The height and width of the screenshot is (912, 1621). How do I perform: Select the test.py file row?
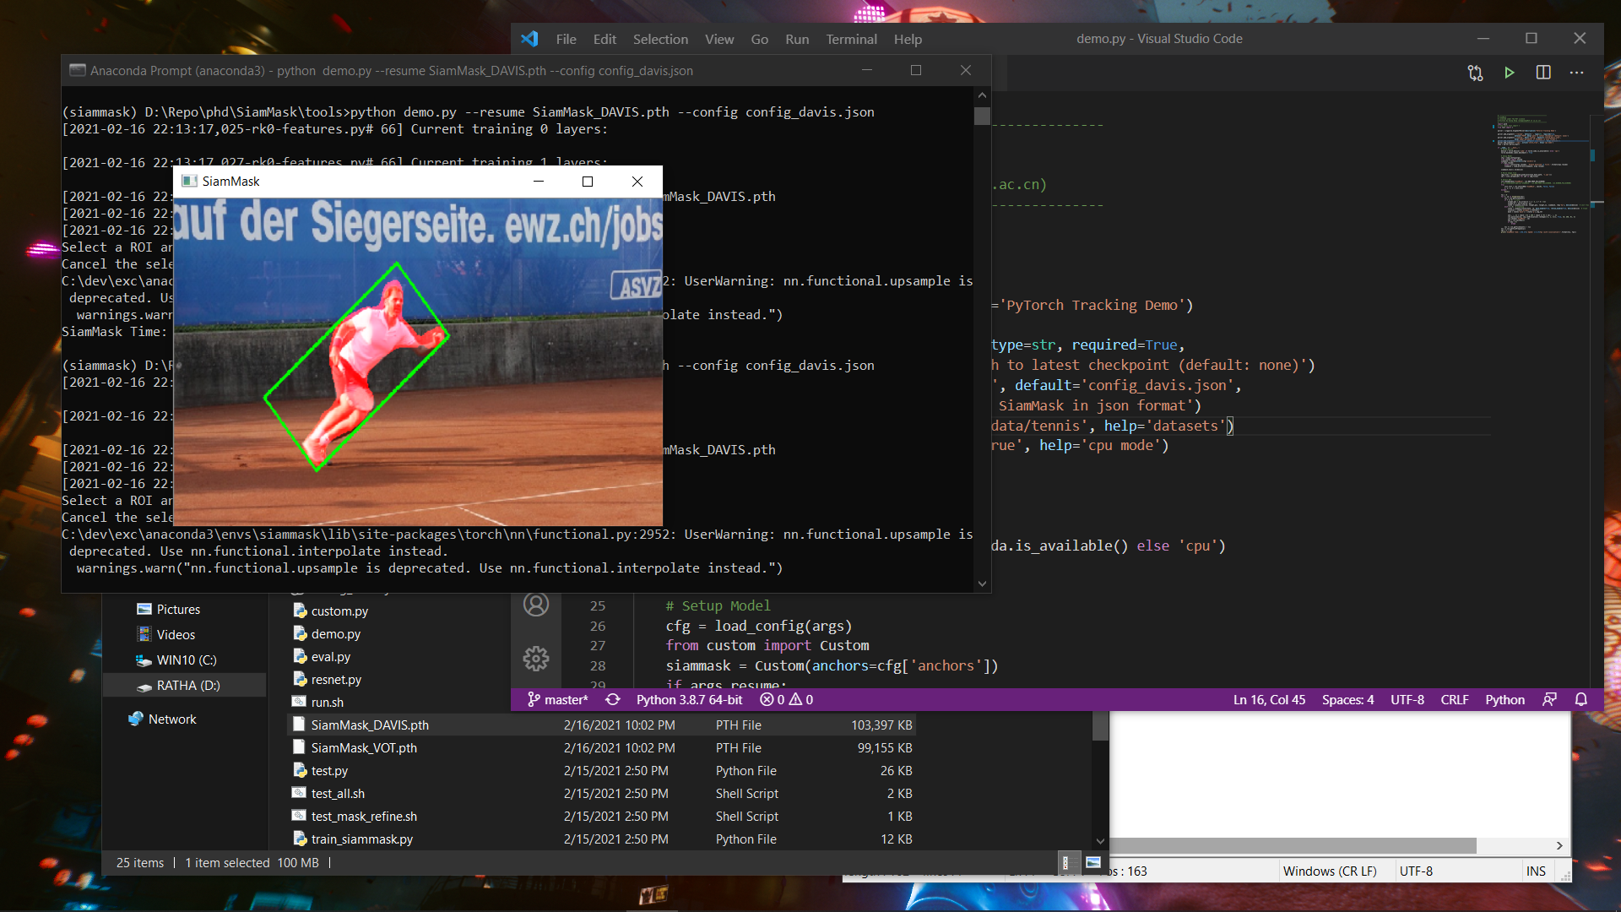click(603, 771)
